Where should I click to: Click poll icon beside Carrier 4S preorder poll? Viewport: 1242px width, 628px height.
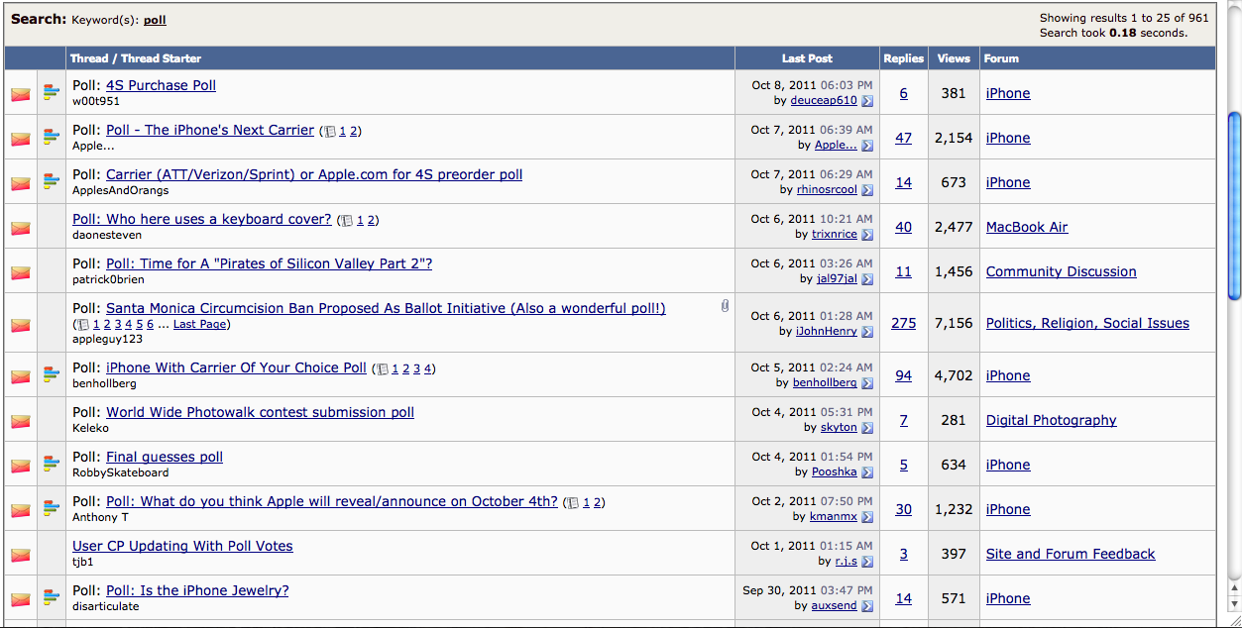pyautogui.click(x=52, y=182)
